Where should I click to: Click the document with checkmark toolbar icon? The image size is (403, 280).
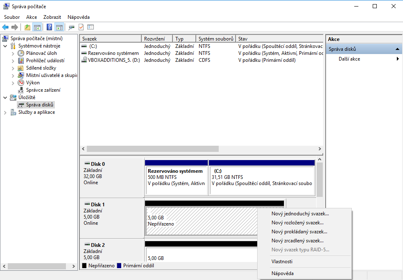[81, 27]
